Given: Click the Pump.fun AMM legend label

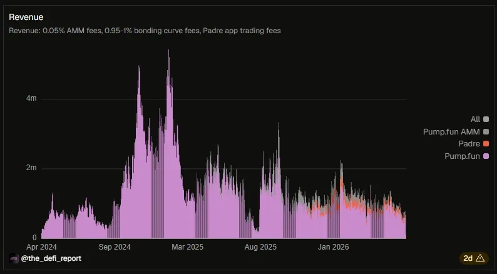Looking at the screenshot, I should click(x=451, y=132).
